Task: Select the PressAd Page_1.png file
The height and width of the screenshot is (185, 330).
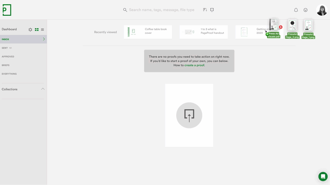Action: tap(308, 29)
